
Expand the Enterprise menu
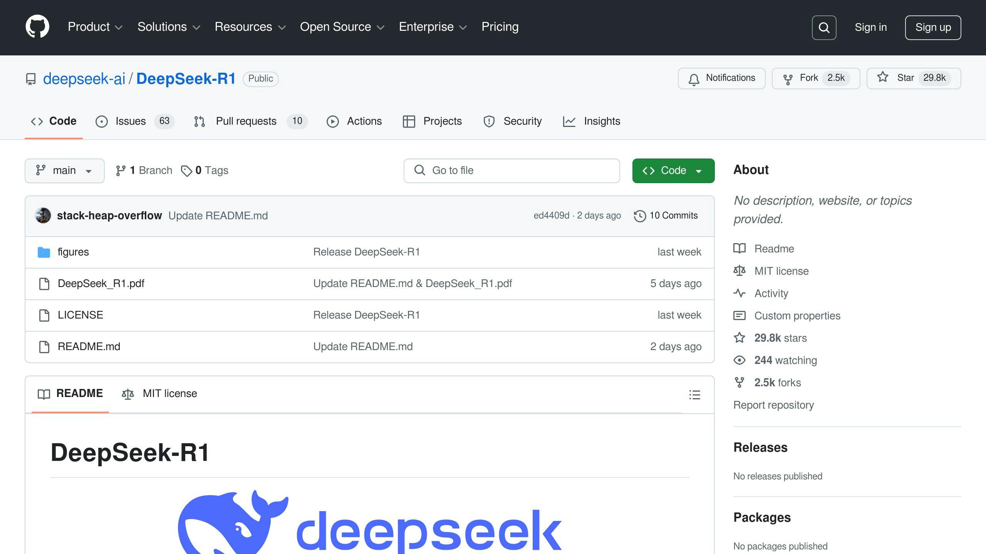[433, 27]
